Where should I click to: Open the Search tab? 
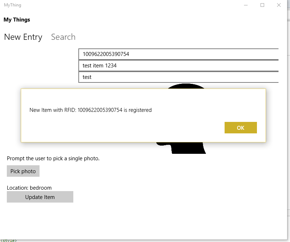click(63, 37)
